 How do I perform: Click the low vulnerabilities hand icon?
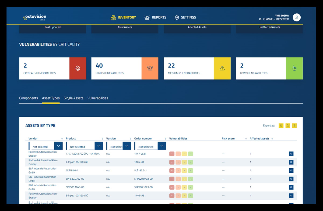point(294,68)
